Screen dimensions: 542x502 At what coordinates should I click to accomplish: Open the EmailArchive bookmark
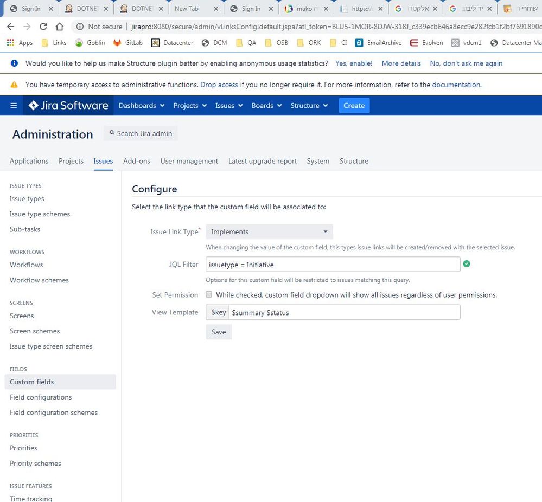(378, 42)
